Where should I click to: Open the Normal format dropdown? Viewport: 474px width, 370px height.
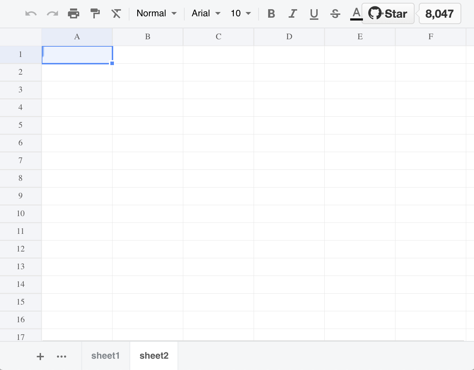tap(156, 13)
